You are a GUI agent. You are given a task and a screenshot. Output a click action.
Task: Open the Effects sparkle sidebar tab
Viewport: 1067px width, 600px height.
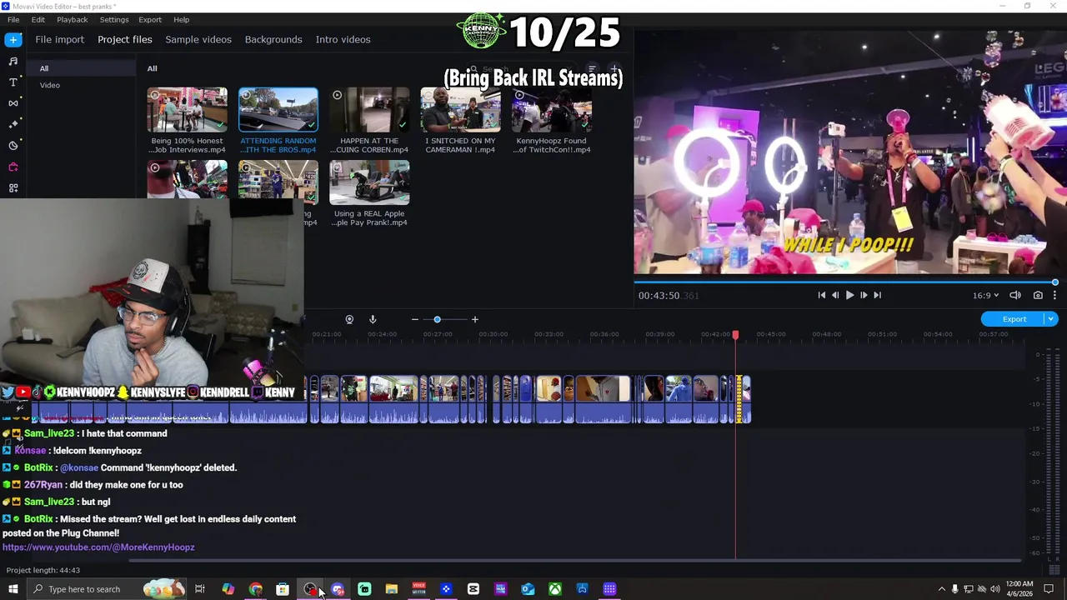coord(13,124)
